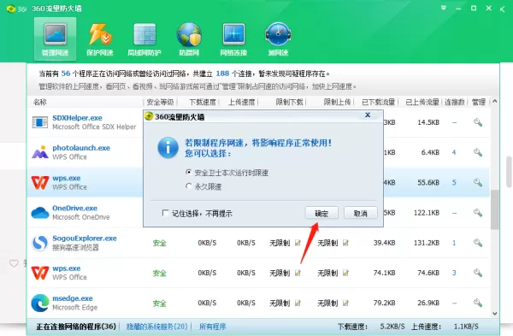
Task: Edit upload limit for msedge.exe
Action: 345,303
